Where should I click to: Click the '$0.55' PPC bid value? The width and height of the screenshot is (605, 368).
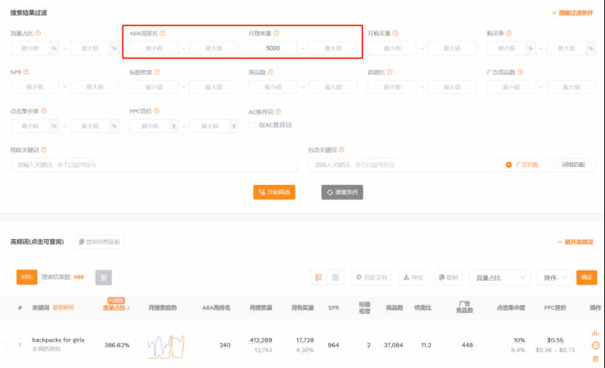coord(555,340)
